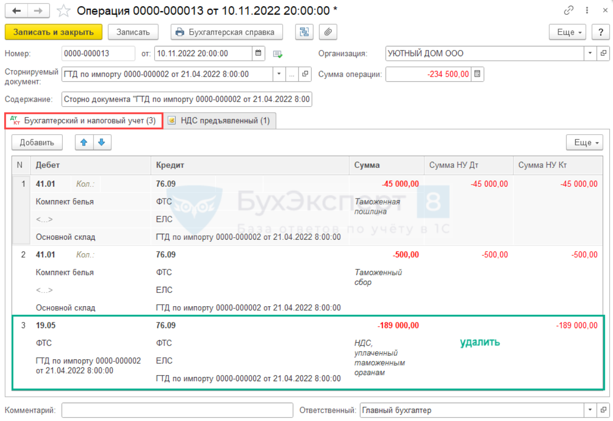Click the Организация field
This screenshot has height=421, width=613.
pos(484,53)
